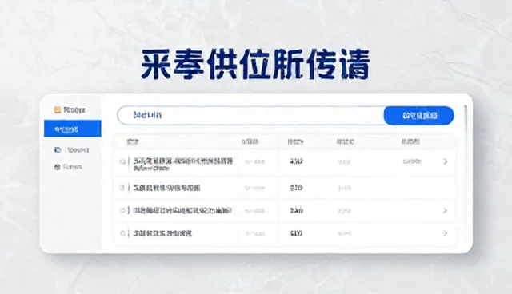Open the title text of the second table row
Viewport: 512px width, 294px height.
click(167, 188)
